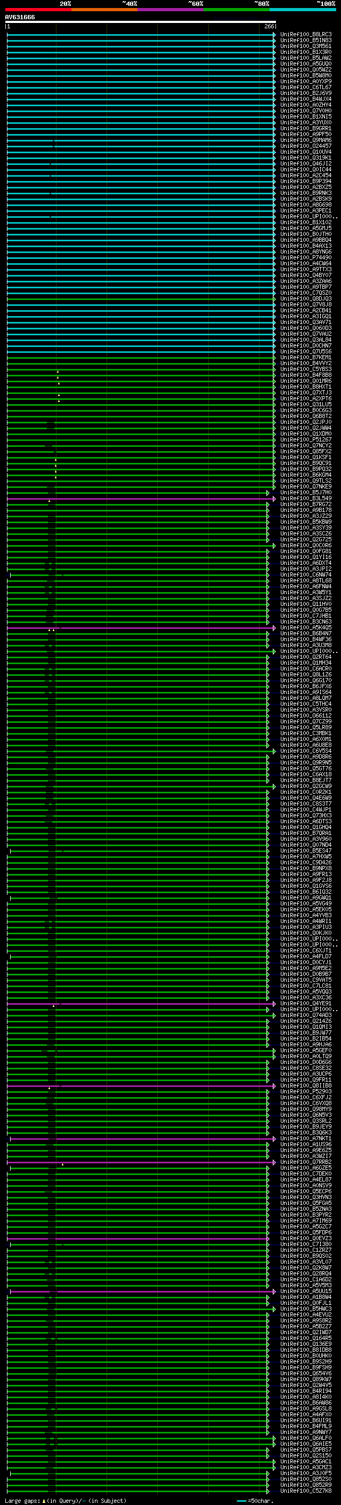Select the UniRef100_Q1KSF1 hit label
This screenshot has height=1505, width=341.
pyautogui.click(x=306, y=457)
